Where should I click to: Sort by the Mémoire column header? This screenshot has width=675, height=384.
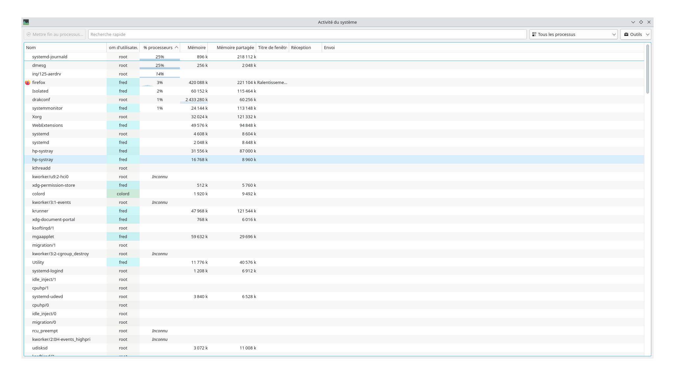coord(196,47)
